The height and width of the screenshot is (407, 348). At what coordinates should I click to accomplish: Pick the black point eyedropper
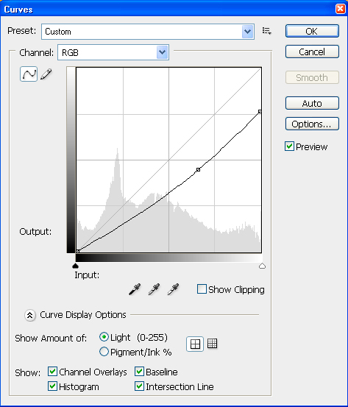tap(135, 289)
